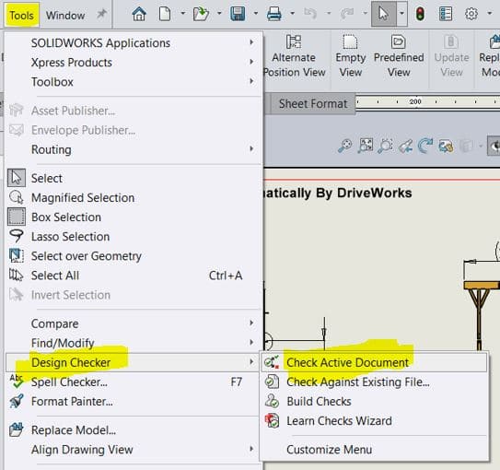Image resolution: width=500 pixels, height=470 pixels.
Task: Open File Properties list icon
Action: (x=446, y=14)
